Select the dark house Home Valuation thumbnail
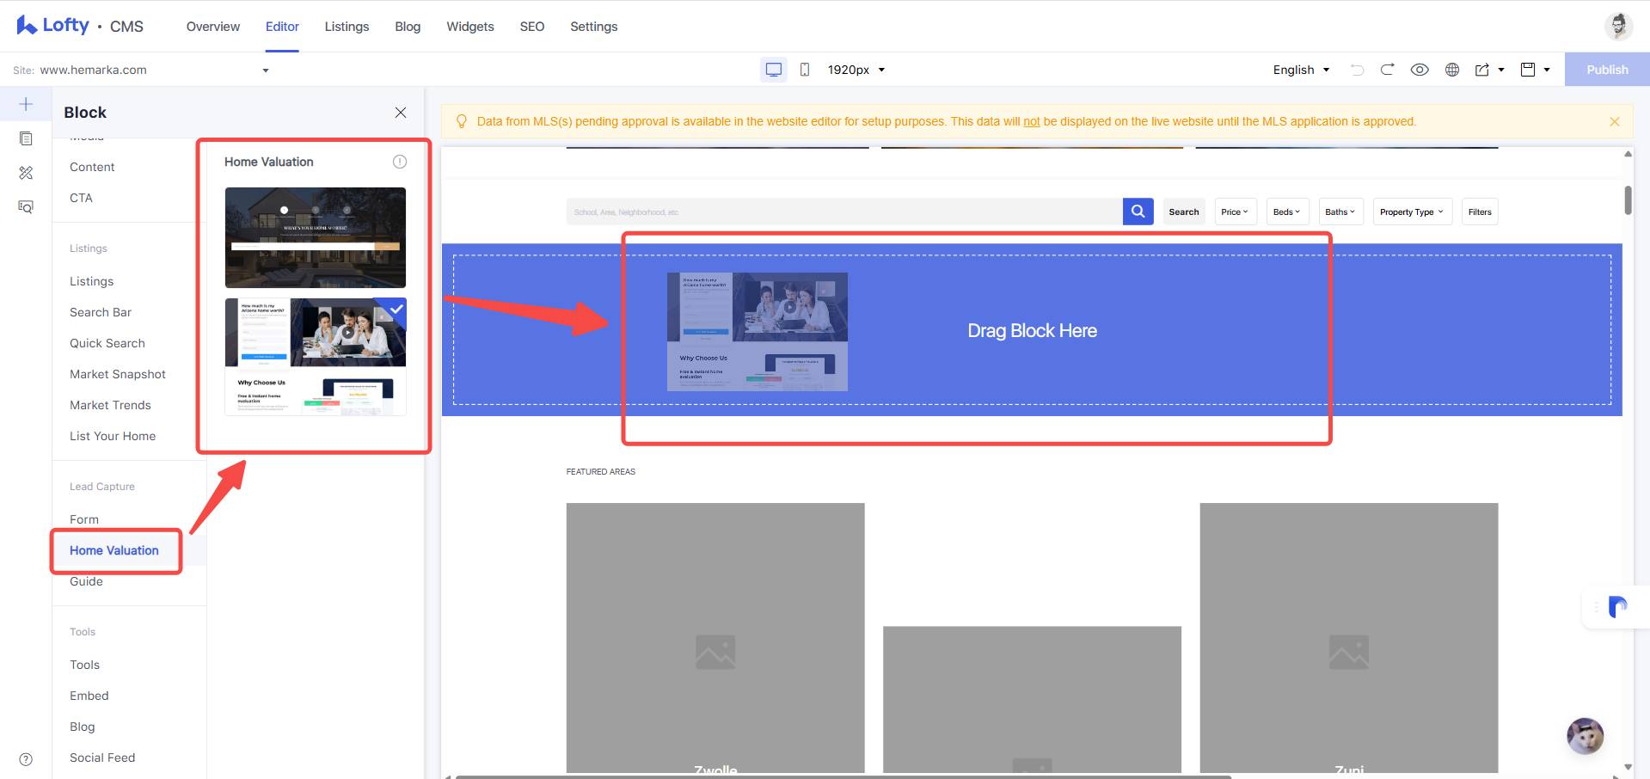Screen dimensions: 1650x779 [316, 237]
